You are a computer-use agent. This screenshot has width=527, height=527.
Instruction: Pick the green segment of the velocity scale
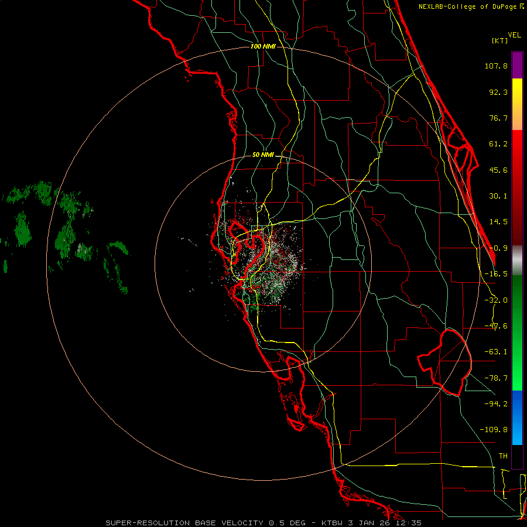coord(517,333)
